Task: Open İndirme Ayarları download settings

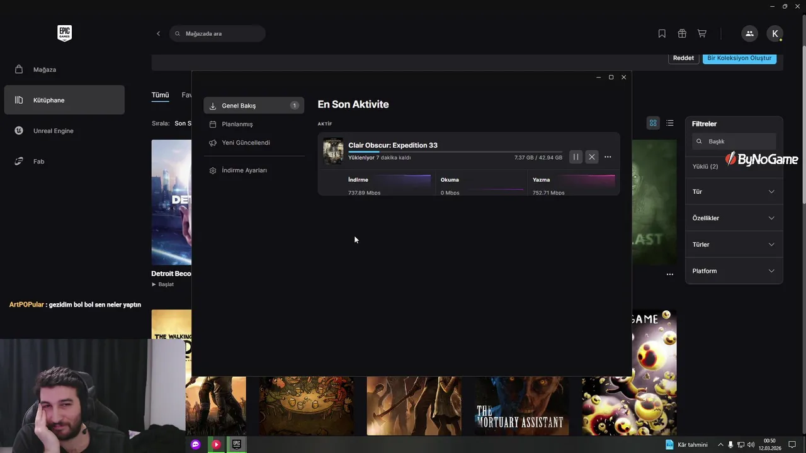Action: [x=254, y=171]
